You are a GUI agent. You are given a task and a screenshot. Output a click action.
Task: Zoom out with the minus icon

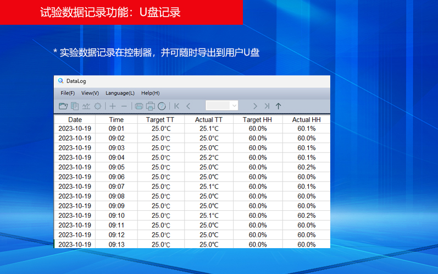click(x=124, y=106)
